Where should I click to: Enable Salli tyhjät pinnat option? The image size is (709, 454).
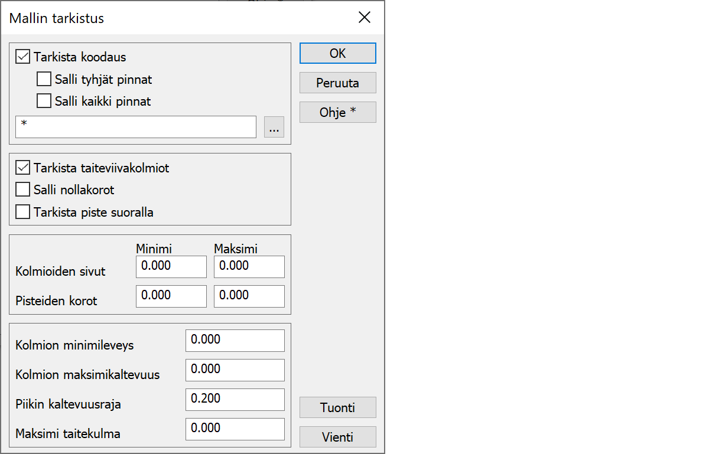tap(44, 79)
